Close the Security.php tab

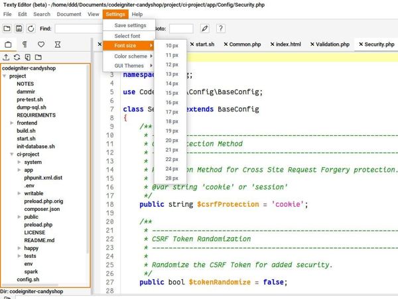[362, 44]
